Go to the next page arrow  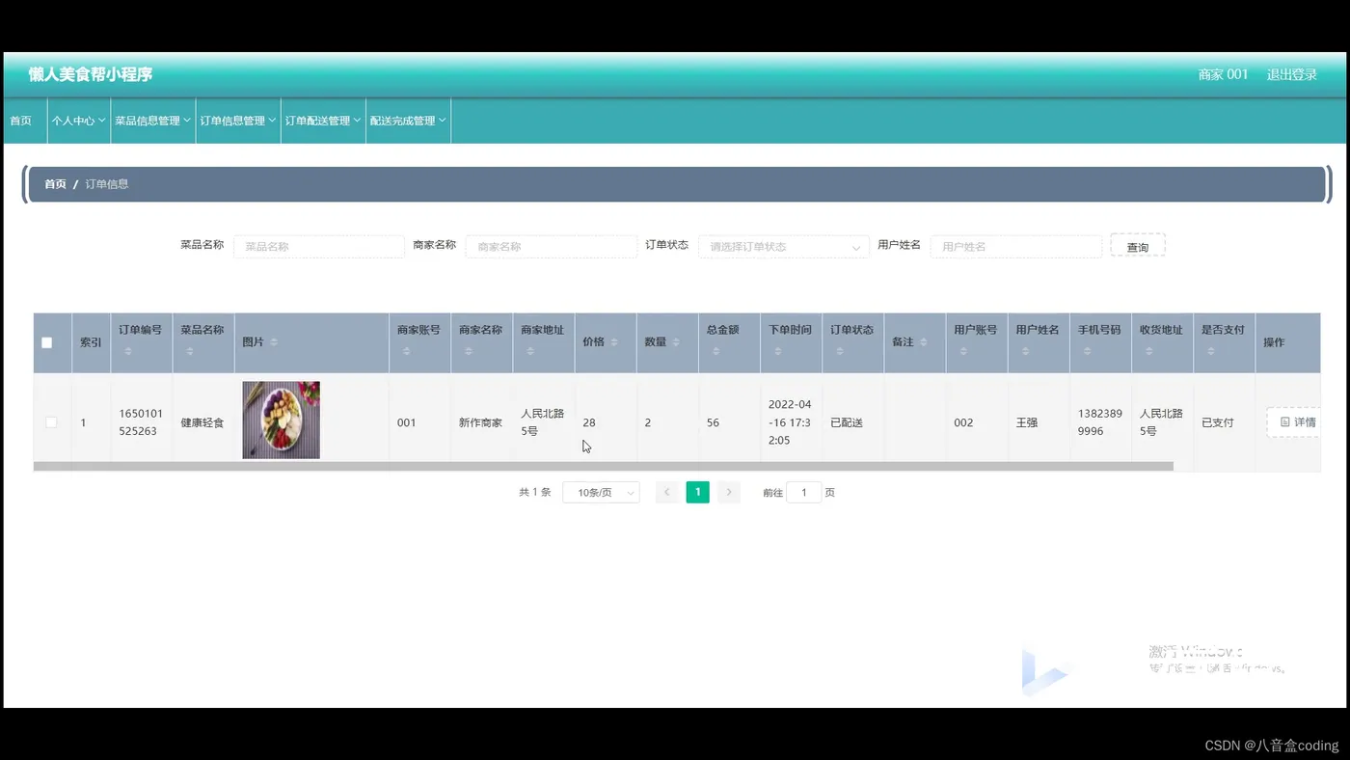pyautogui.click(x=729, y=493)
